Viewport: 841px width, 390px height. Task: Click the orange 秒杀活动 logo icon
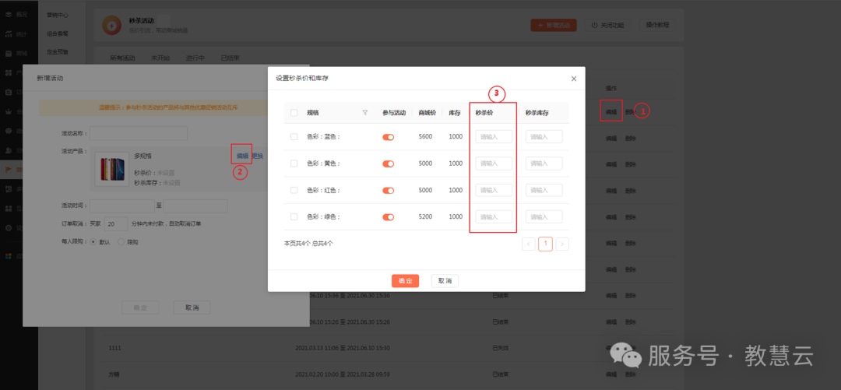[113, 26]
